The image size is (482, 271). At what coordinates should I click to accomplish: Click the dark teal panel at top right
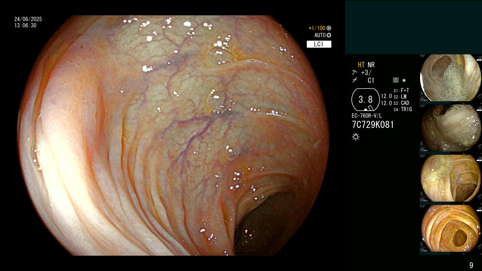[413, 27]
